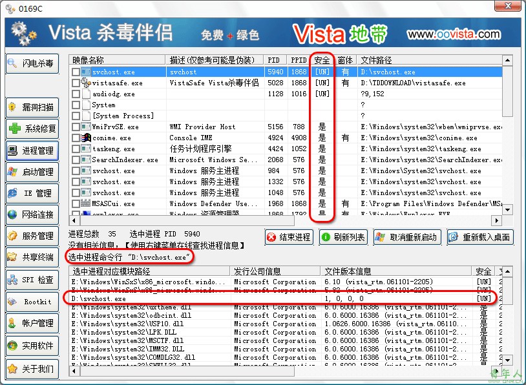526x385 pixels.
Task: Click the MSASCui.exe castle icon
Action: click(x=86, y=203)
